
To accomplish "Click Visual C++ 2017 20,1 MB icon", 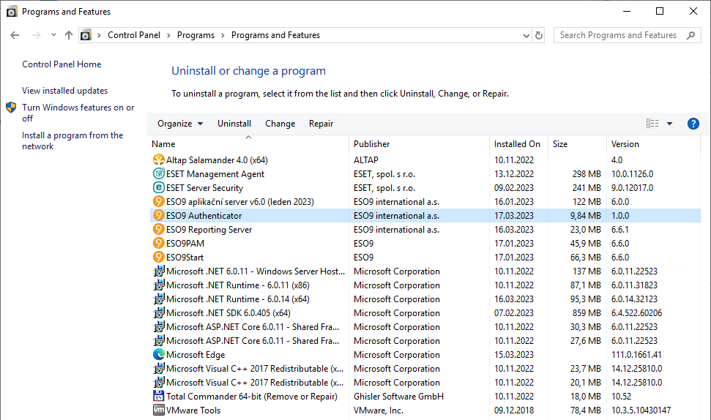I will tap(158, 383).
